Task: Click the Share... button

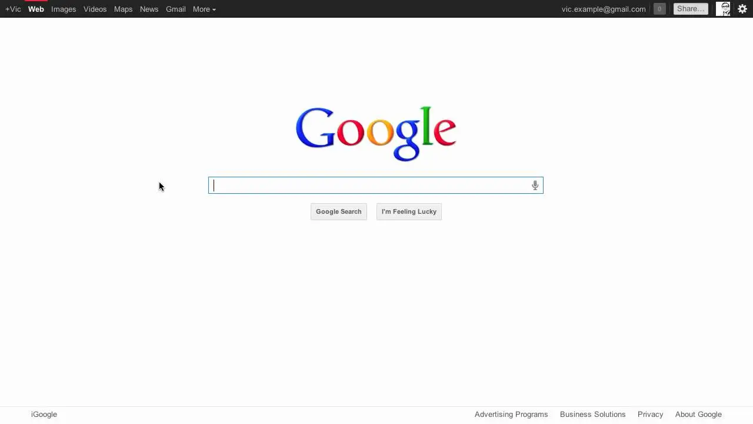Action: 691,9
